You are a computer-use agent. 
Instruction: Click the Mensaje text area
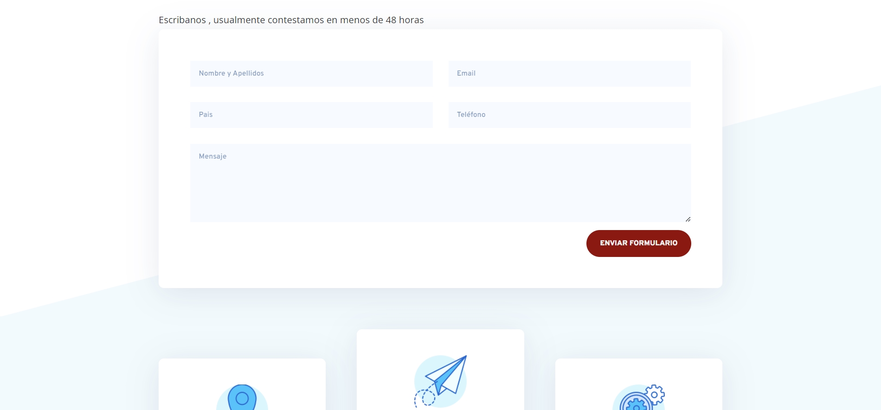point(440,183)
